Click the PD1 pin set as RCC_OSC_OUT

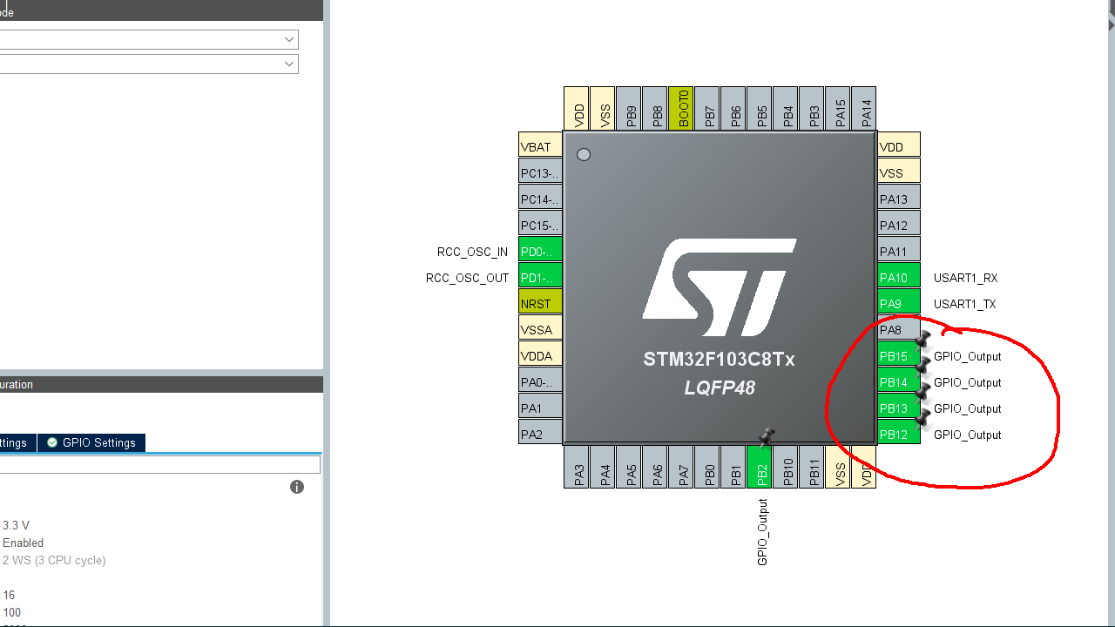click(537, 277)
